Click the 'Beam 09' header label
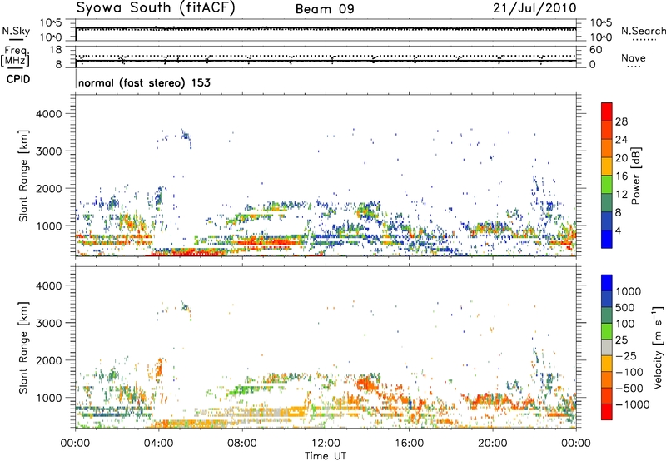The height and width of the screenshot is (461, 666). pyautogui.click(x=325, y=9)
